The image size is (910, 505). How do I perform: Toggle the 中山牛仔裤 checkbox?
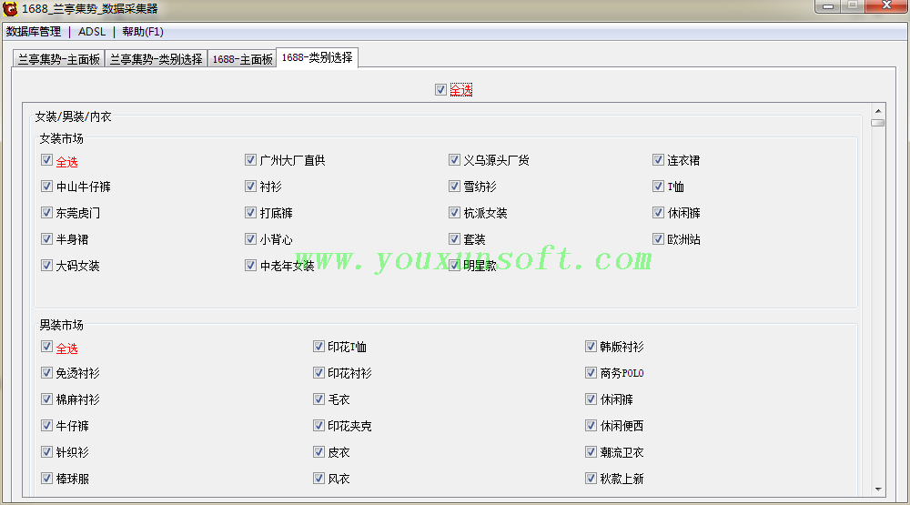47,187
